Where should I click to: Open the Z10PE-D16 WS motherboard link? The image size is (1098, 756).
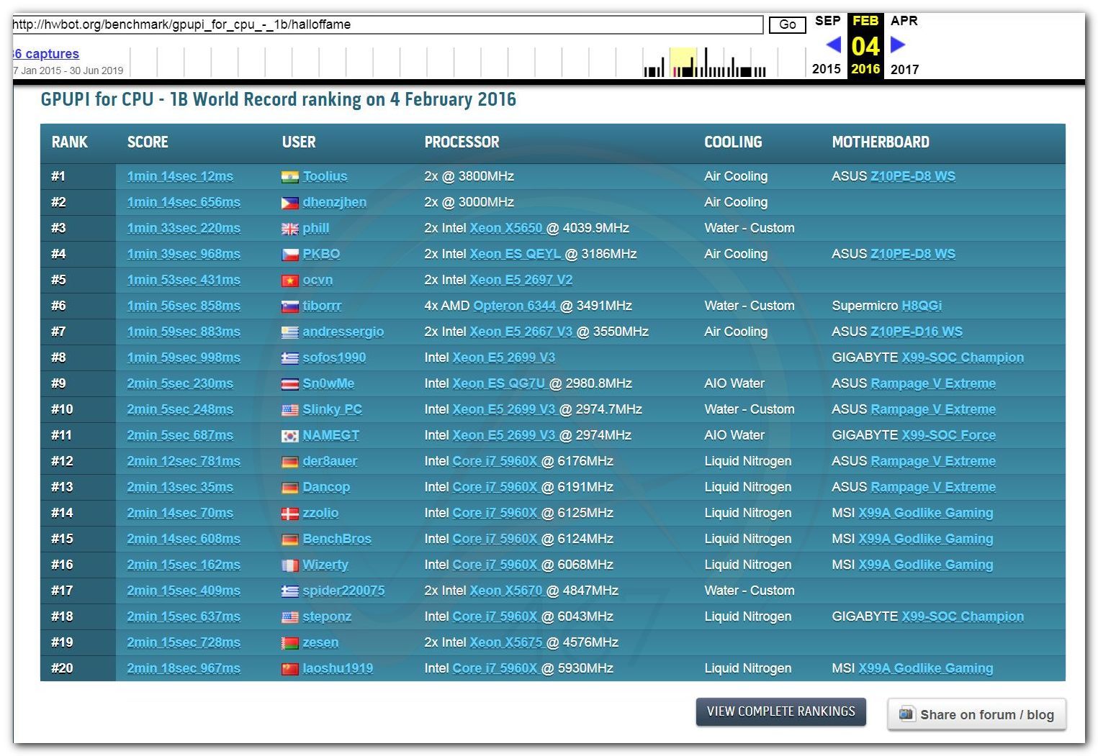click(x=917, y=332)
